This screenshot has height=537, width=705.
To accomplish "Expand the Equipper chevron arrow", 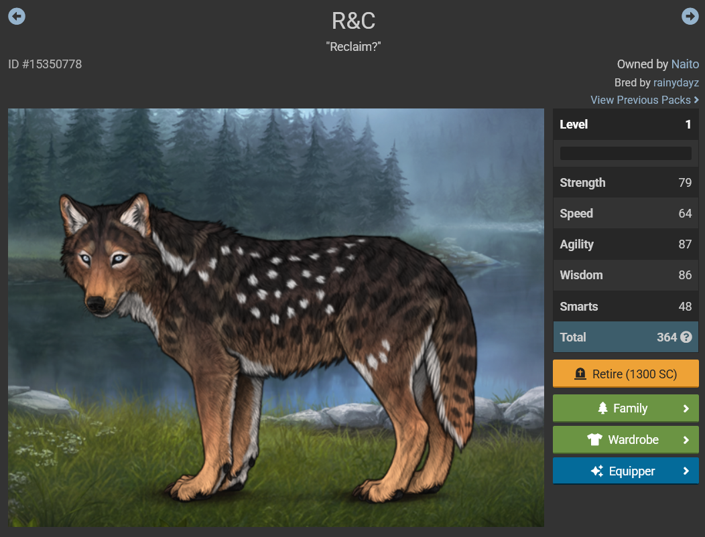I will [686, 471].
